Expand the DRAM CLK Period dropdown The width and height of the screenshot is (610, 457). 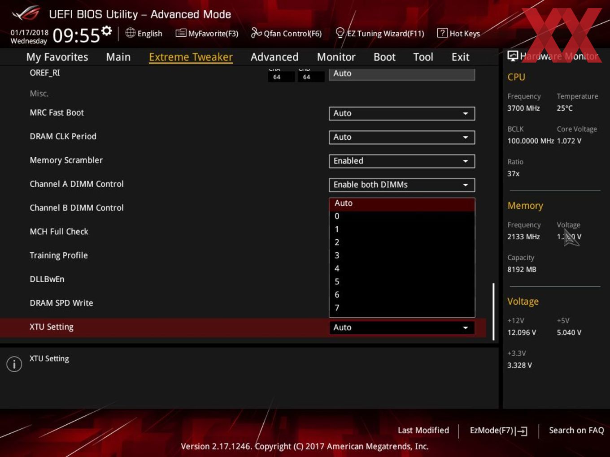pyautogui.click(x=402, y=137)
